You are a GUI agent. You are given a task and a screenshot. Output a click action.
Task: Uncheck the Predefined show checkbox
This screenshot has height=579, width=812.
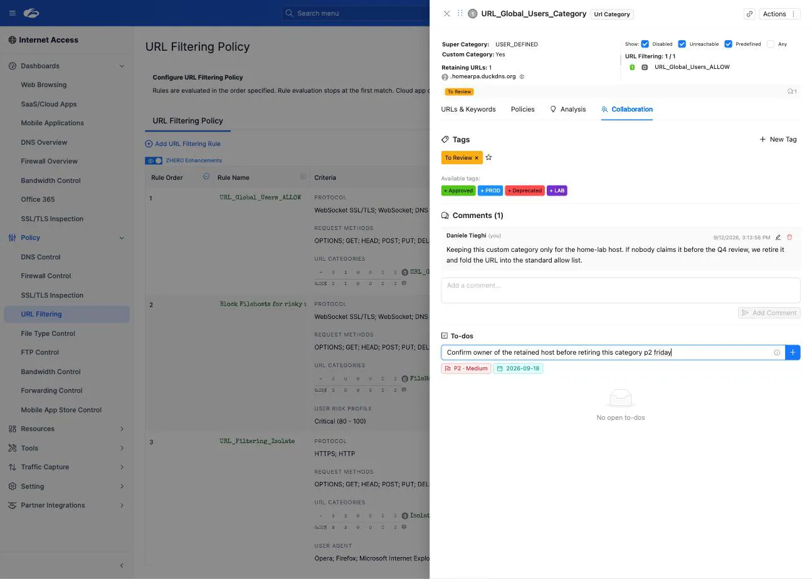728,44
